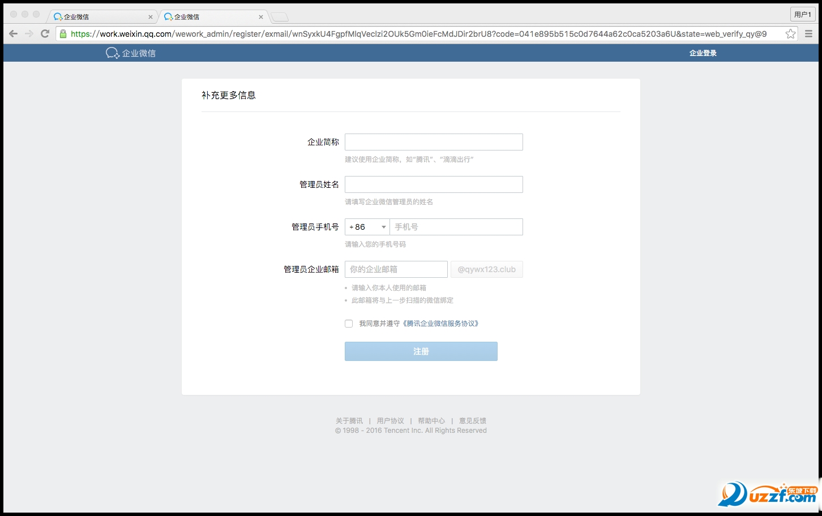Open the browser hamburger menu
Image resolution: width=822 pixels, height=516 pixels.
click(x=808, y=34)
